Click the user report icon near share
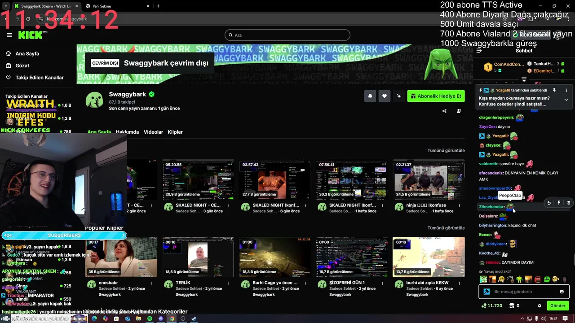This screenshot has height=323, width=575. point(459,111)
